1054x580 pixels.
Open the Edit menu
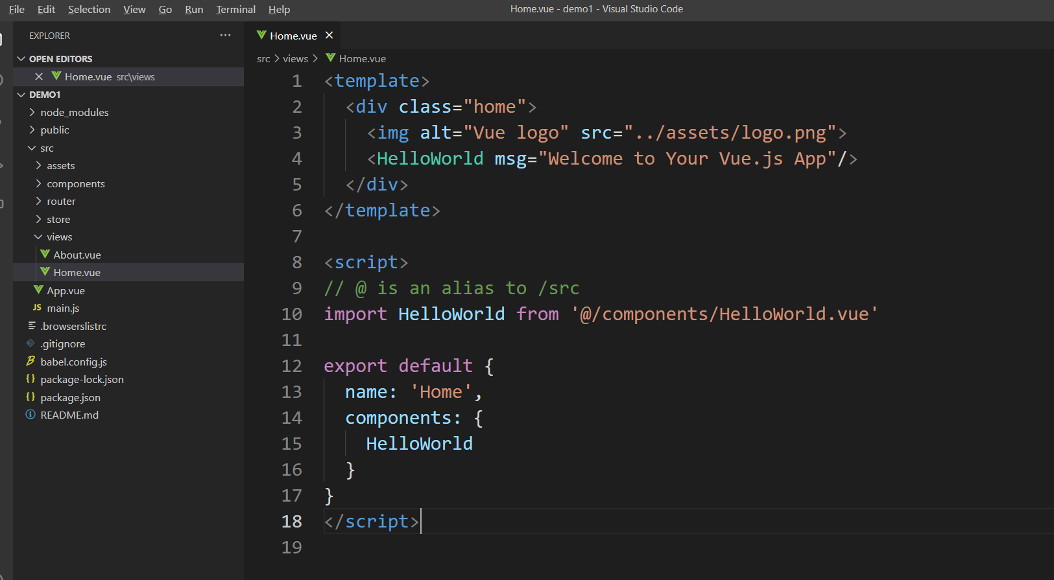pyautogui.click(x=46, y=9)
